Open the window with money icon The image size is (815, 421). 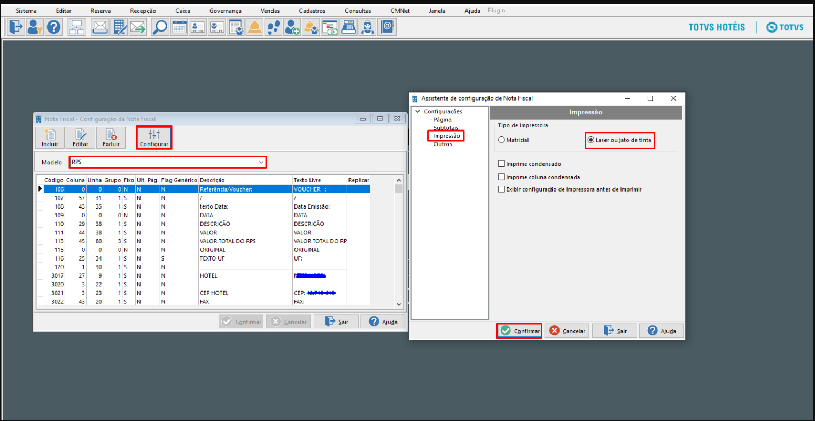[x=330, y=27]
